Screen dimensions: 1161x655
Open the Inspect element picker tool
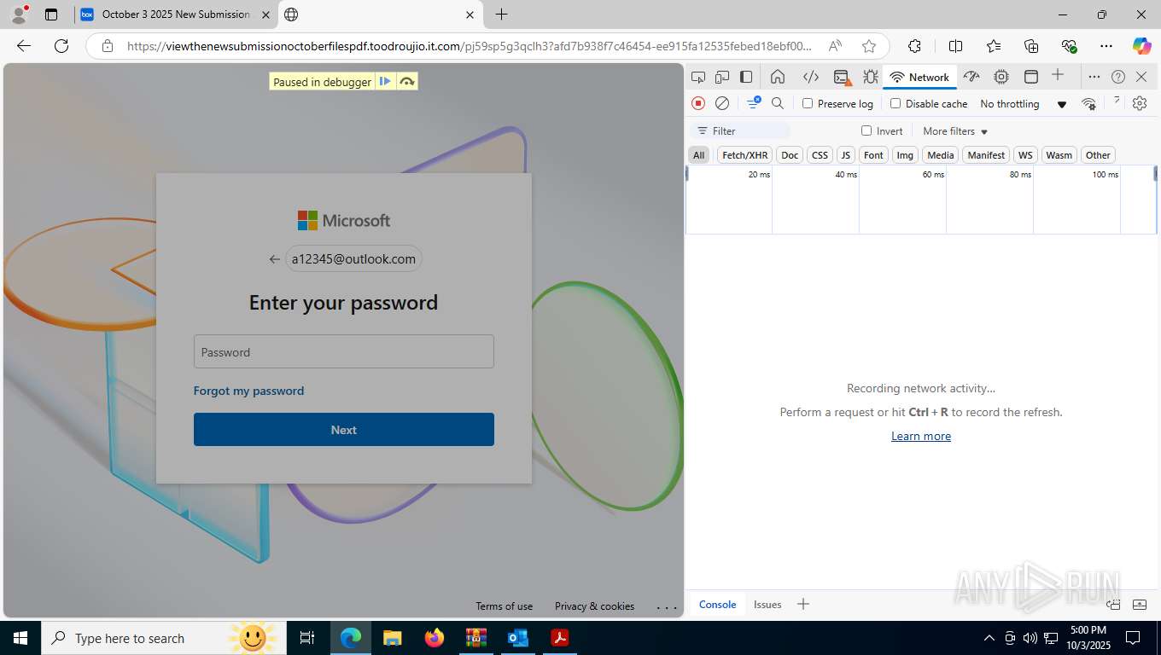point(698,77)
